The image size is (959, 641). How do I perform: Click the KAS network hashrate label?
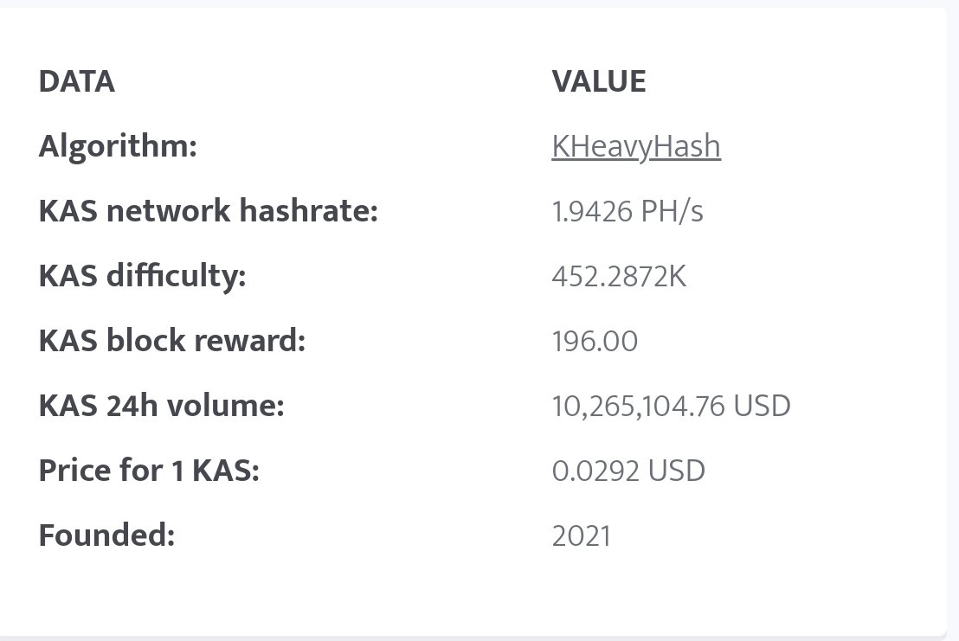click(x=209, y=211)
